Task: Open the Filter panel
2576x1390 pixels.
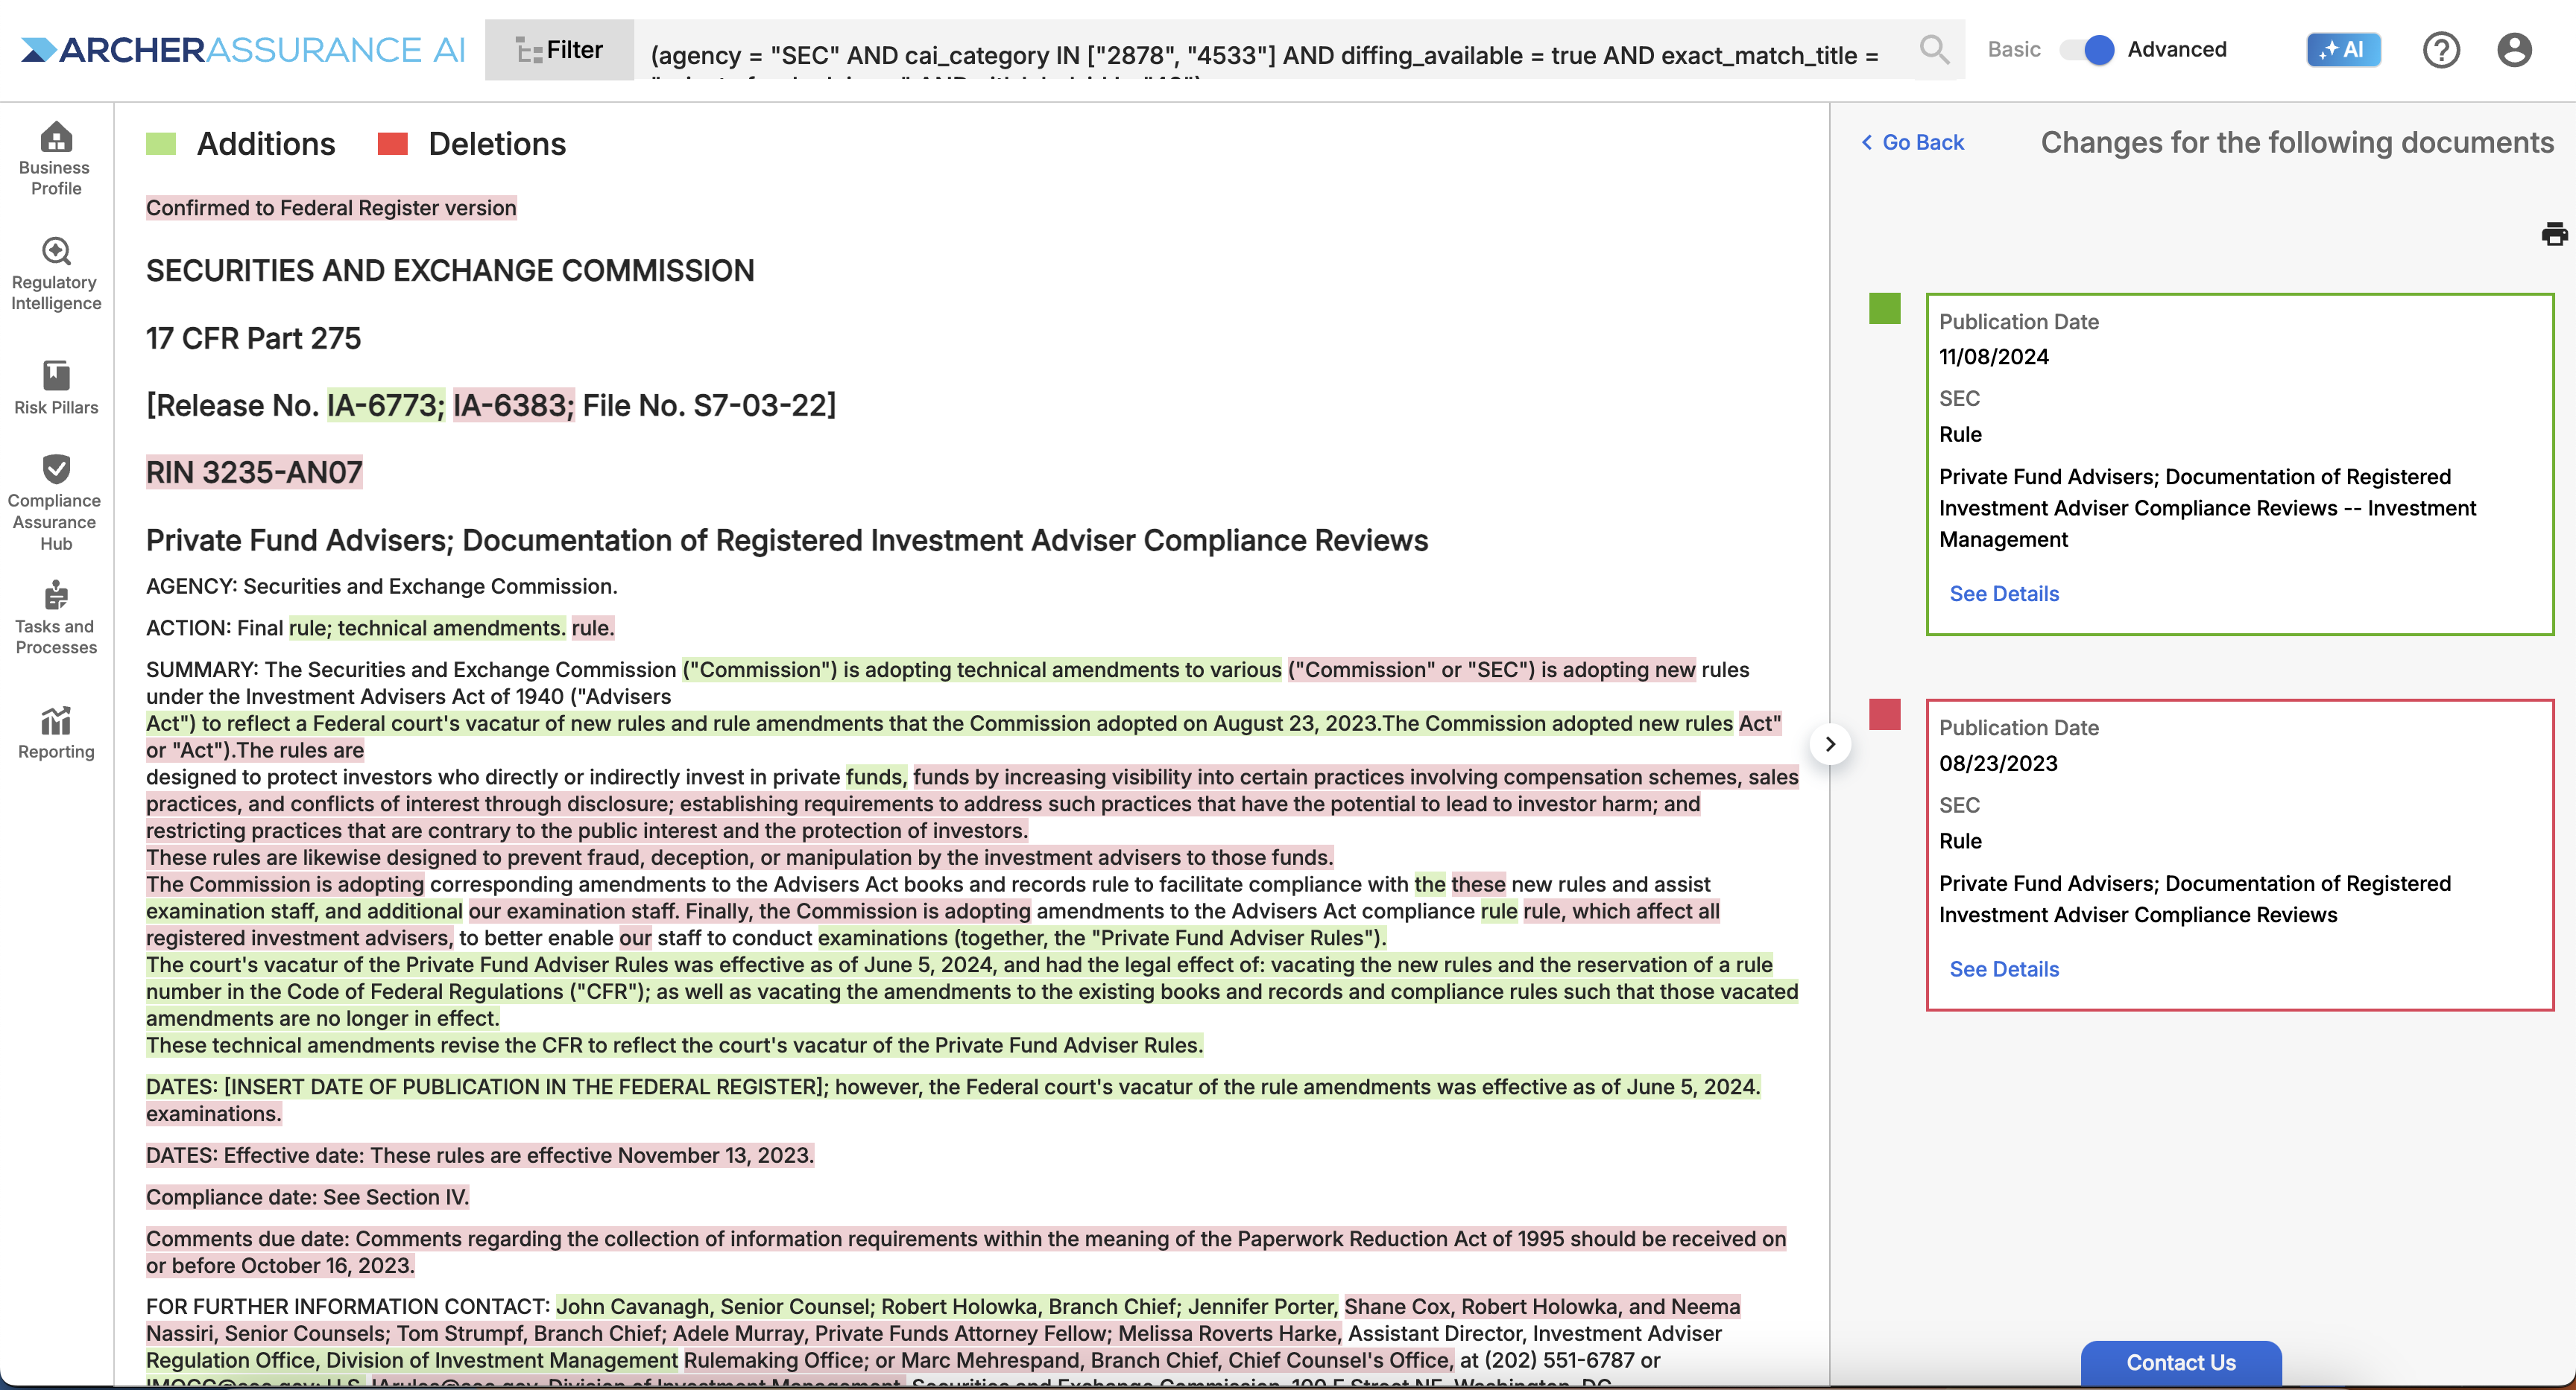Action: click(559, 49)
